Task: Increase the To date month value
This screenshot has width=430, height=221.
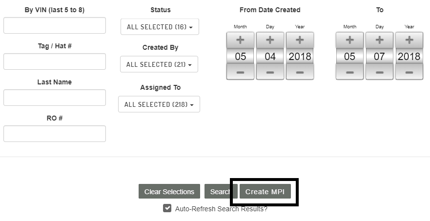Action: [349, 40]
